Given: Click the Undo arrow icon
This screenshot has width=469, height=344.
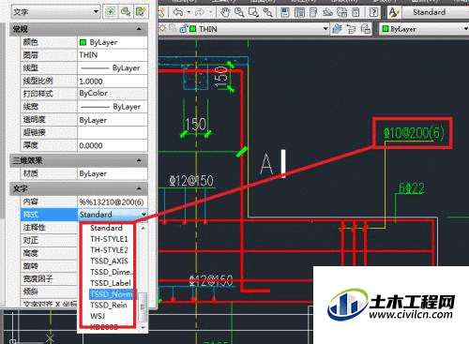Looking at the screenshot, I should pyautogui.click(x=178, y=12).
